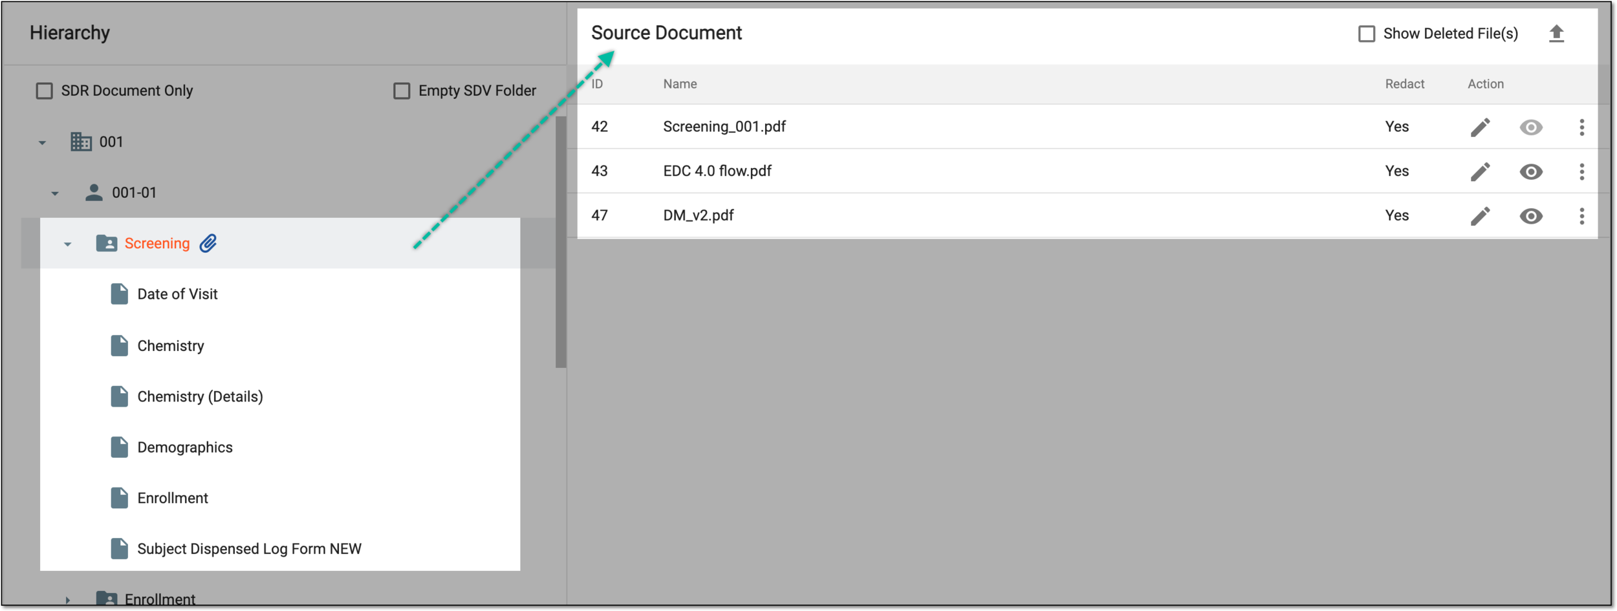
Task: Click the Date of Visit form icon
Action: (x=119, y=294)
